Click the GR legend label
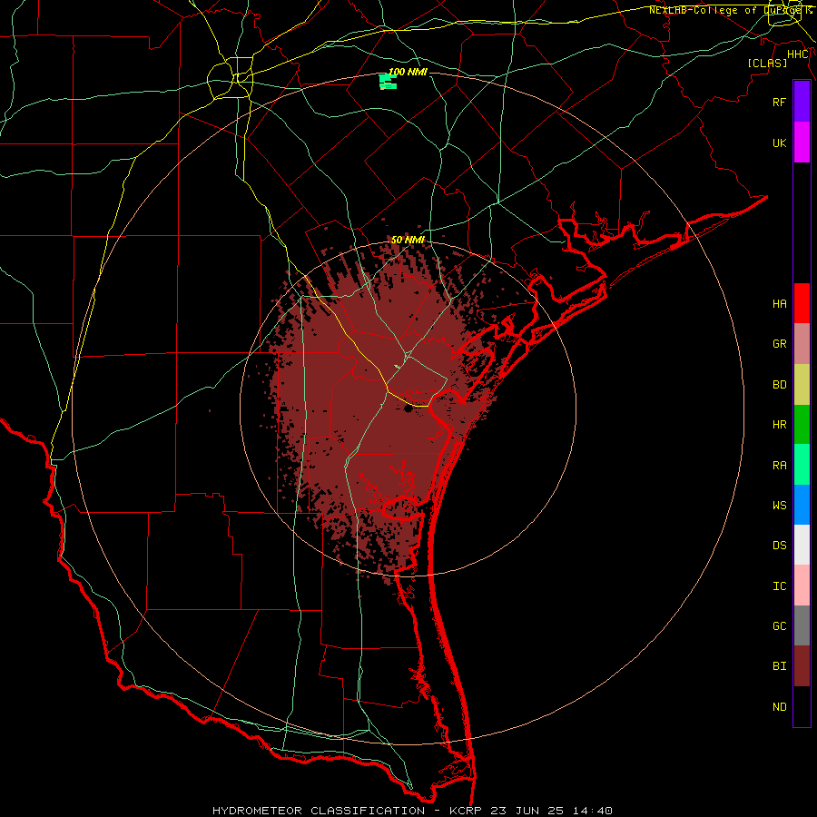Viewport: 817px width, 817px height. [x=779, y=344]
